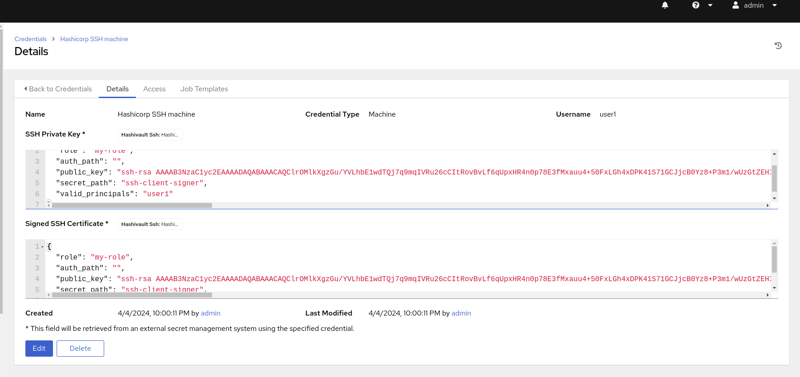Image resolution: width=800 pixels, height=377 pixels.
Task: Click the Edit button
Action: (39, 349)
